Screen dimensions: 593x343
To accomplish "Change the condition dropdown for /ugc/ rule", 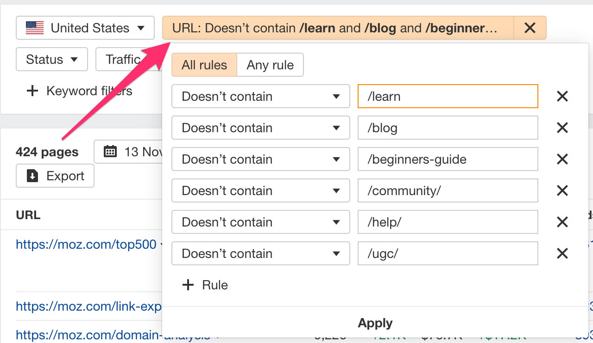I will pyautogui.click(x=260, y=253).
